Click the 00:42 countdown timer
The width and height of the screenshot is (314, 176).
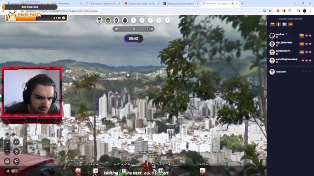(x=133, y=39)
